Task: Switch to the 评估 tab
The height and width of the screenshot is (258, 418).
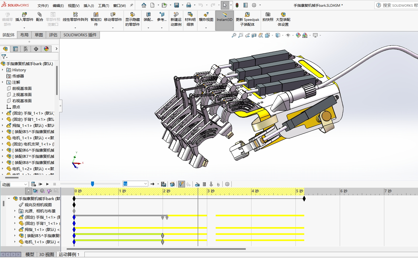Action: 53,35
